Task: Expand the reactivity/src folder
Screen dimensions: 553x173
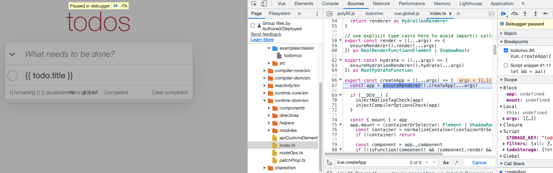Action: click(265, 86)
